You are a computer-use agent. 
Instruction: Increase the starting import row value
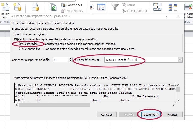pos(70,59)
